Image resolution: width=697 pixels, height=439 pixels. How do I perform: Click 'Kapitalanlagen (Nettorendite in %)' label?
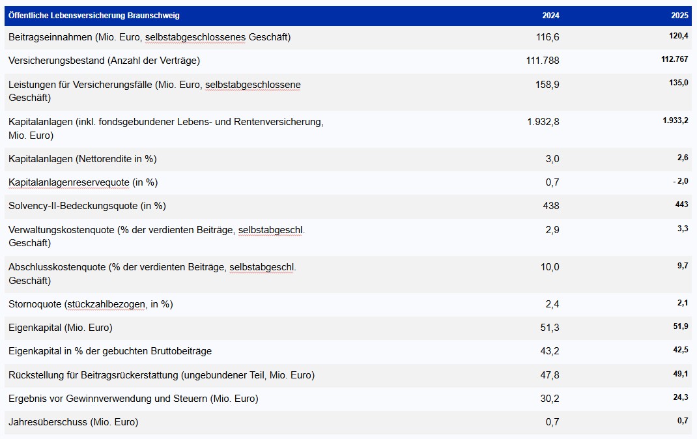[83, 159]
